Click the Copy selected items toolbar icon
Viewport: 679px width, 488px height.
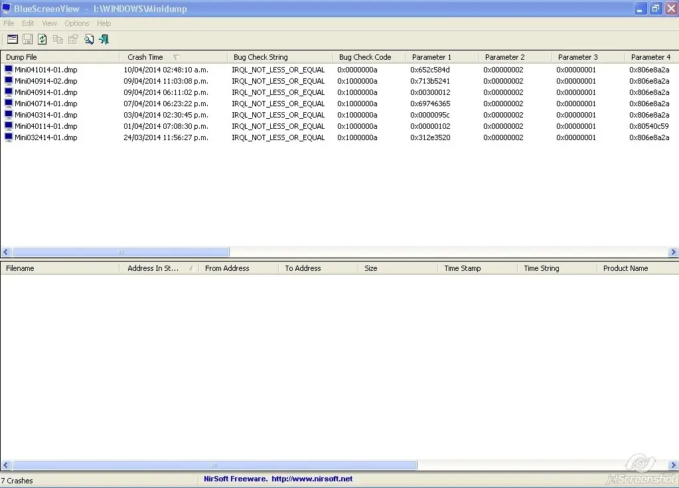tap(58, 39)
